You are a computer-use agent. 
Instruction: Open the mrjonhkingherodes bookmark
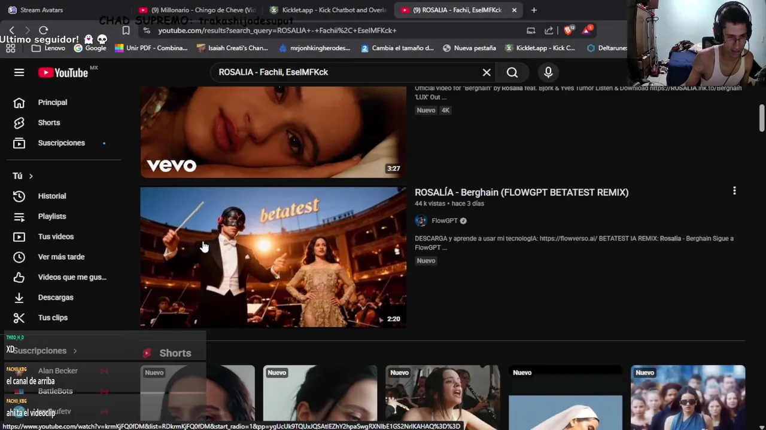314,48
